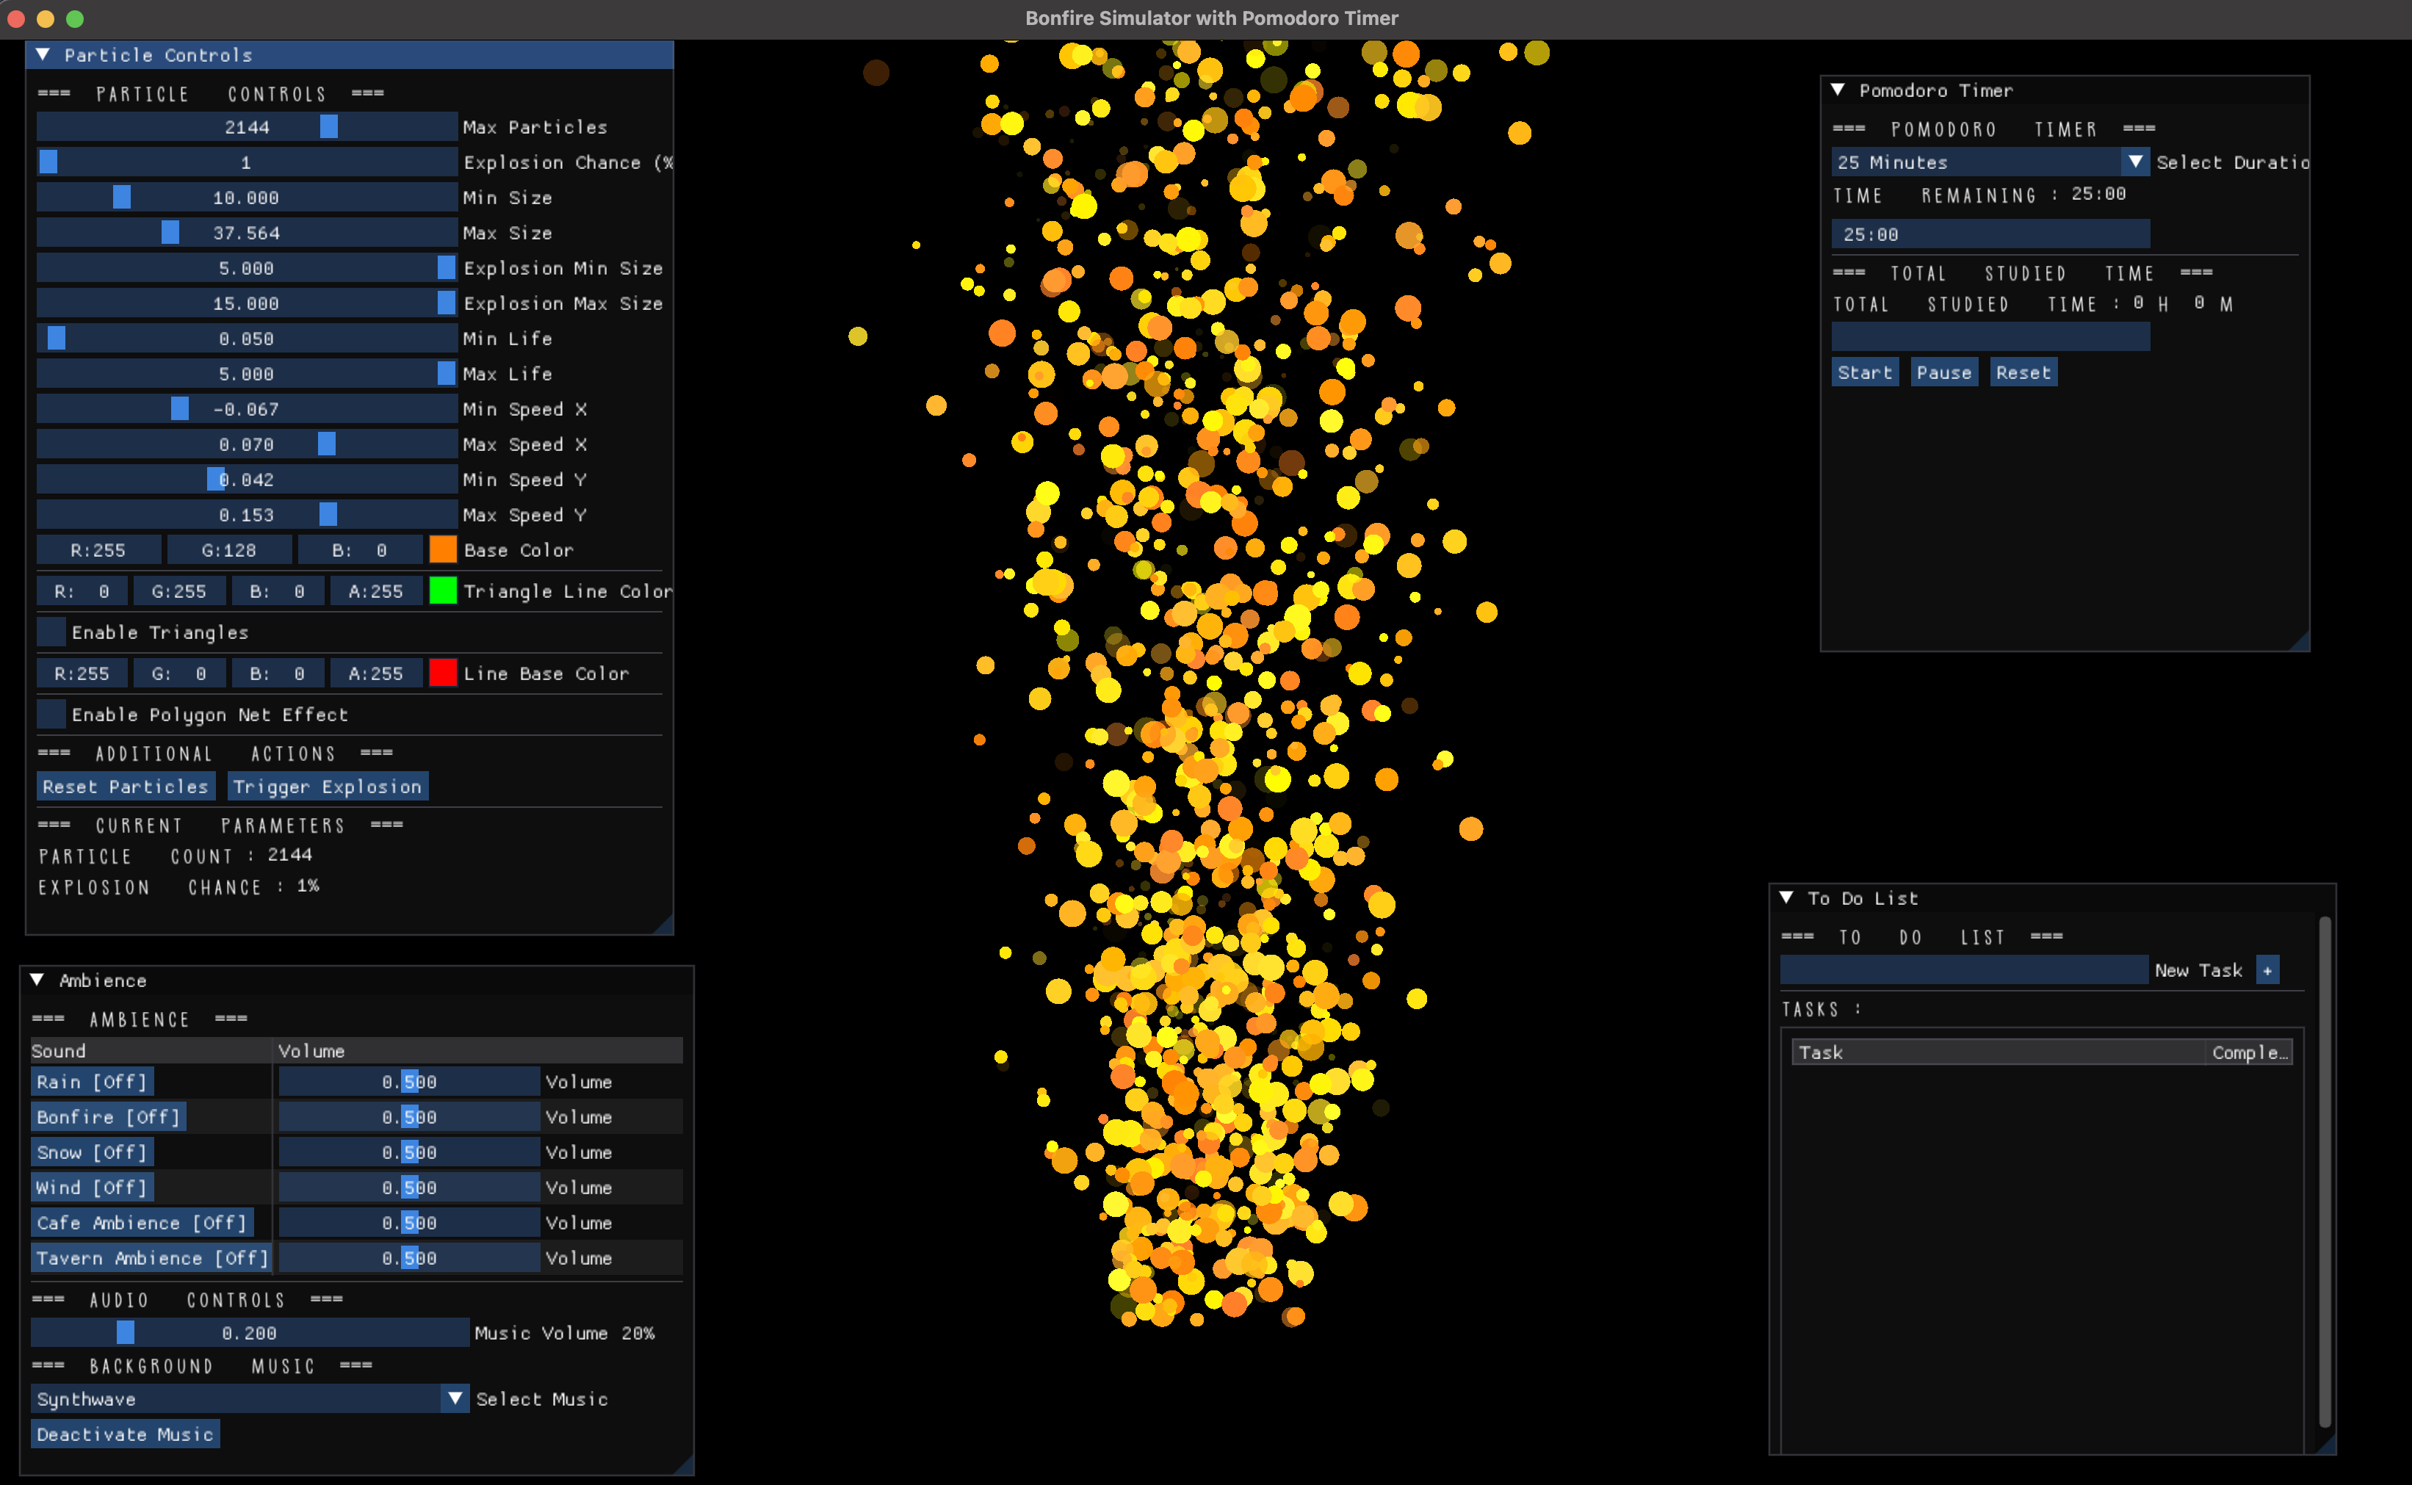Adjust the Max Speed Y slider
Image resolution: width=2412 pixels, height=1485 pixels.
pos(248,515)
